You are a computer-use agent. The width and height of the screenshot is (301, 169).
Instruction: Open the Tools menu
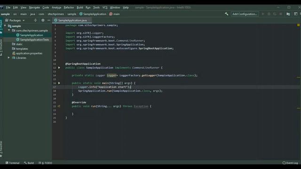(x=96, y=8)
